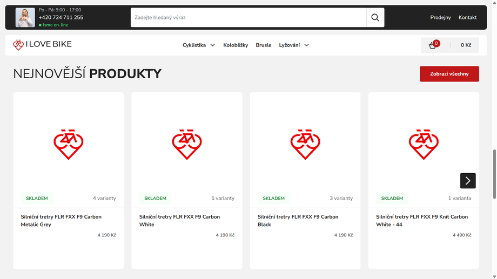The height and width of the screenshot is (279, 497).
Task: Click placeholder image of Carbon Metalic Grey shoes
Action: (69, 144)
